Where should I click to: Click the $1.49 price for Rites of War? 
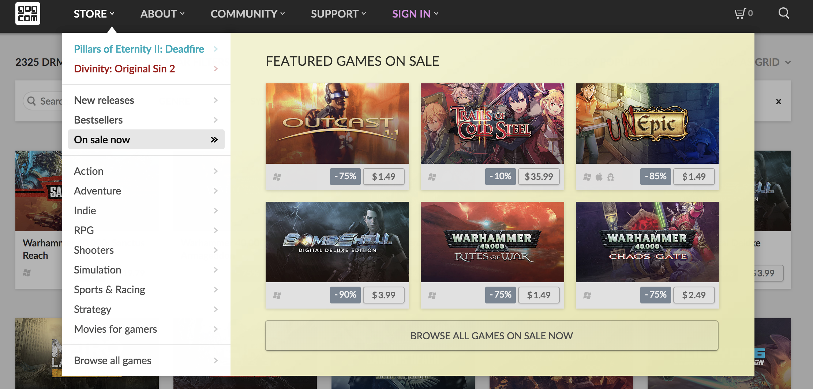[539, 295]
